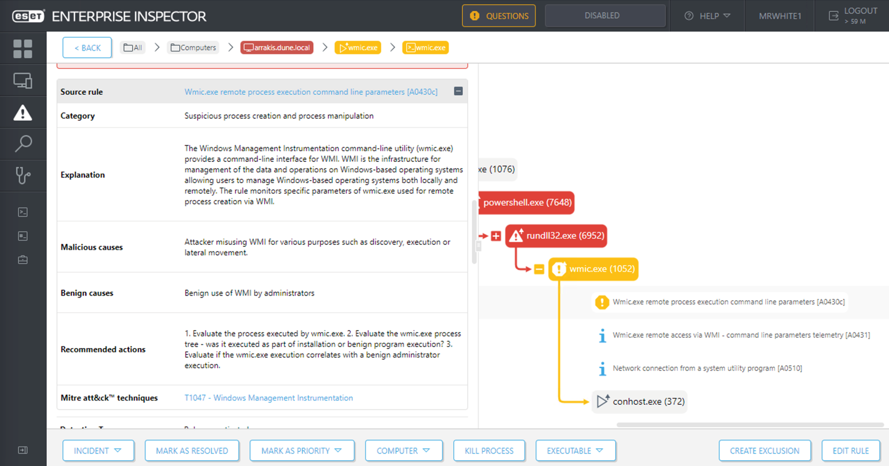
Task: Open the terminal Executables icon in sidebar
Action: coord(23,212)
